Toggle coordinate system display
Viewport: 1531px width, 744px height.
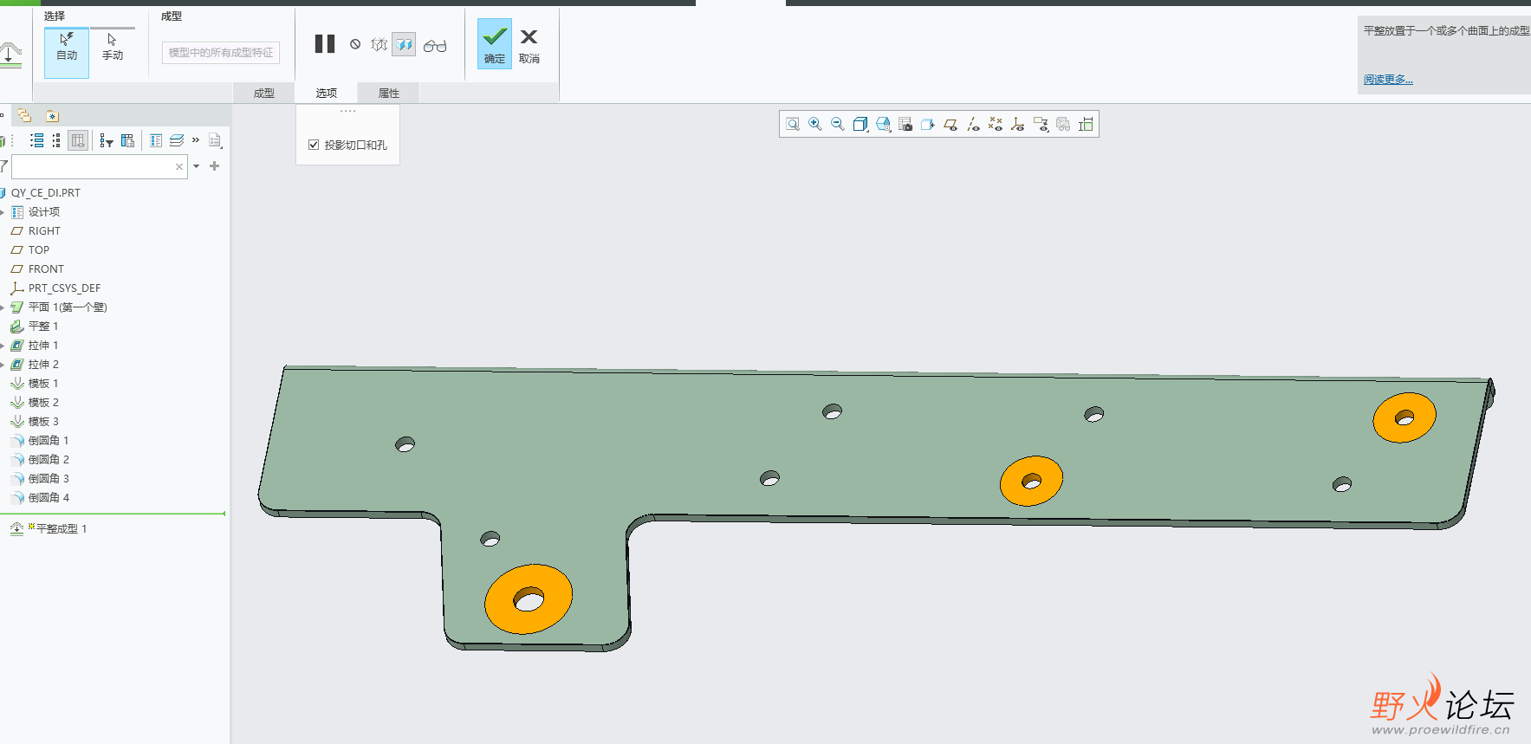[x=1018, y=125]
